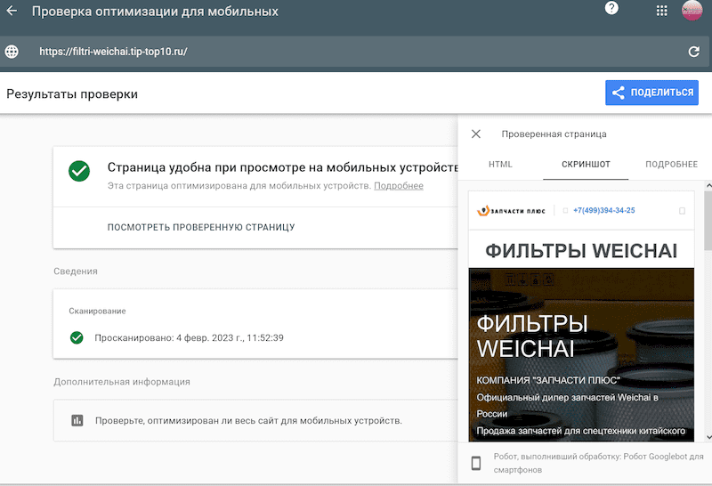Click the share icon in Поделиться button

[618, 93]
